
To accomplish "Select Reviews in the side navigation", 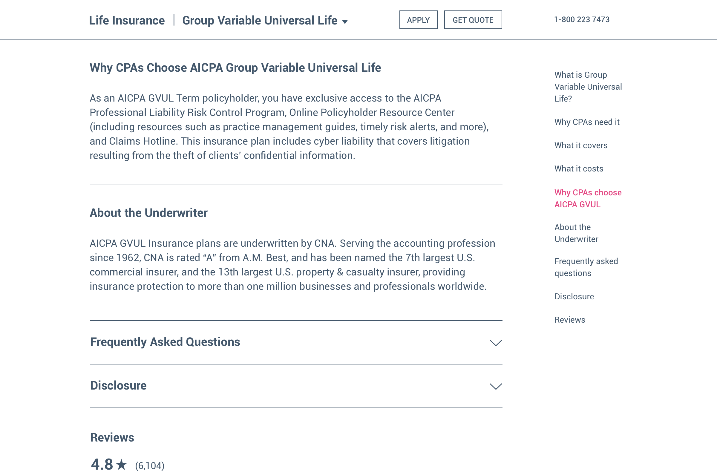I will 569,320.
